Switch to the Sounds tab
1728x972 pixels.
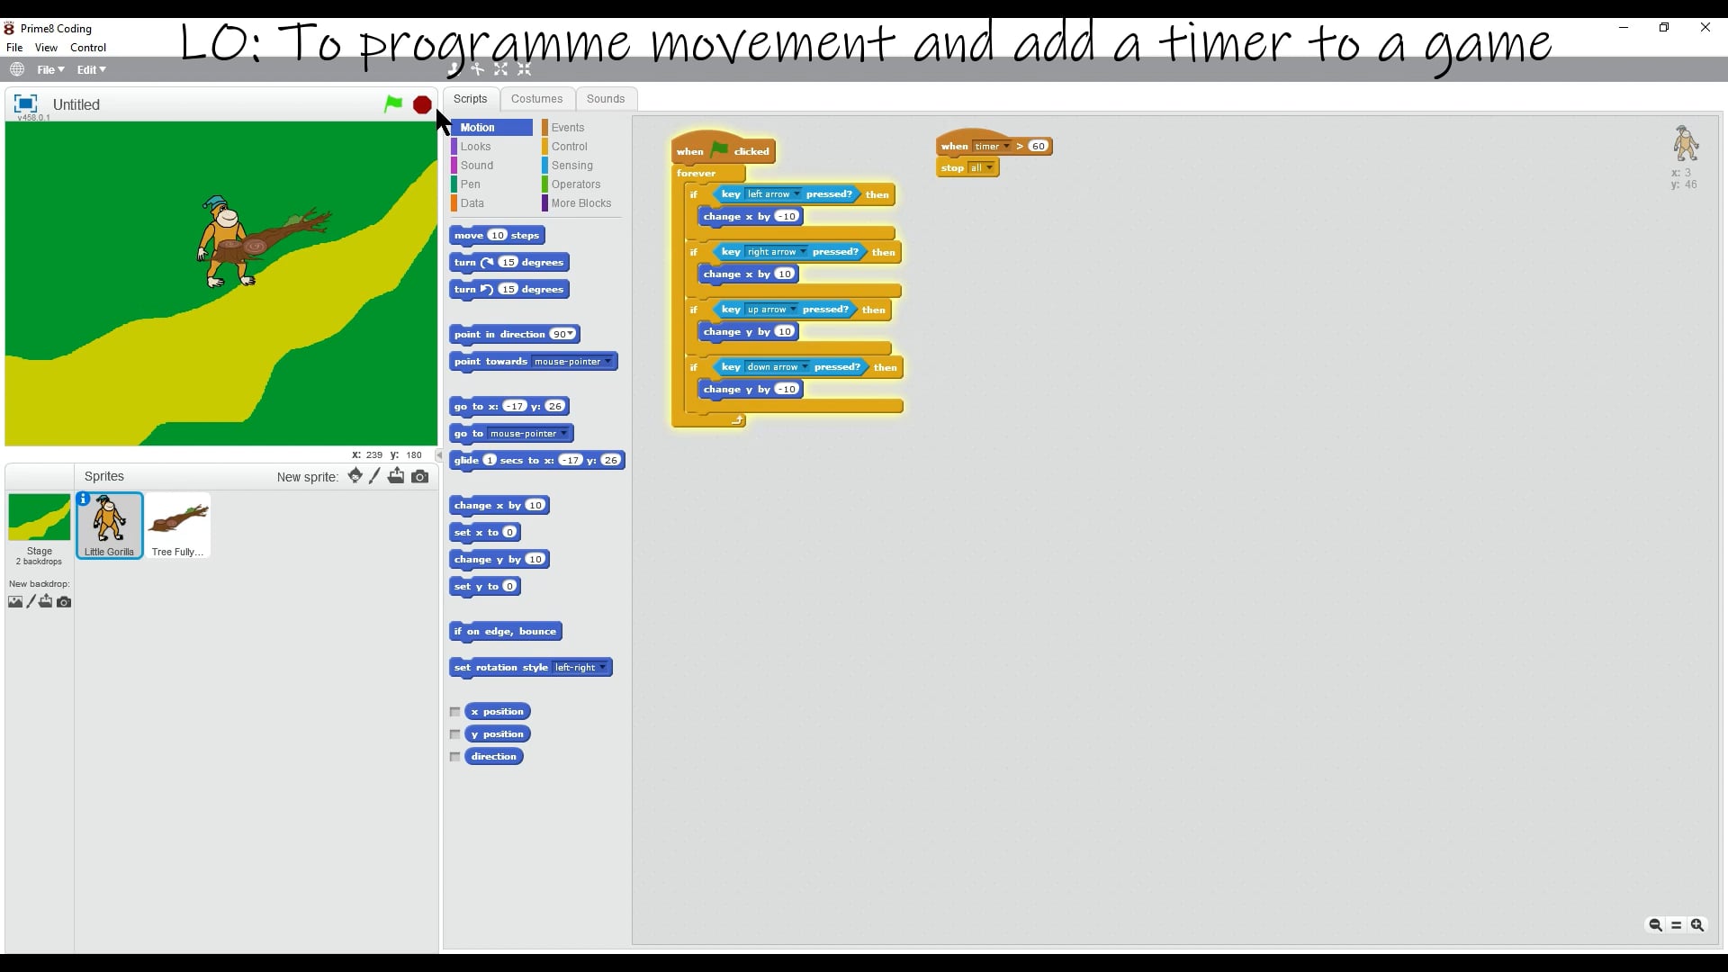point(606,99)
